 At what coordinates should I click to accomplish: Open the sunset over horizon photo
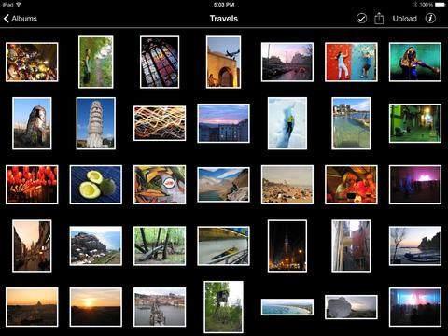coord(96,307)
